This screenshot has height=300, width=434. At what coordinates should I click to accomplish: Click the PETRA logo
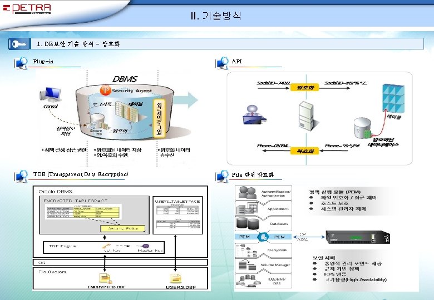pos(27,8)
